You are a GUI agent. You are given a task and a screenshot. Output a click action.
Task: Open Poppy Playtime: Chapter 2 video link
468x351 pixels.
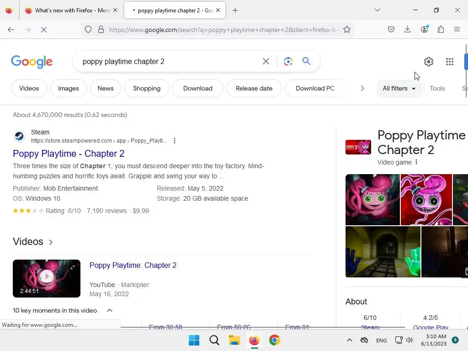coord(133,265)
